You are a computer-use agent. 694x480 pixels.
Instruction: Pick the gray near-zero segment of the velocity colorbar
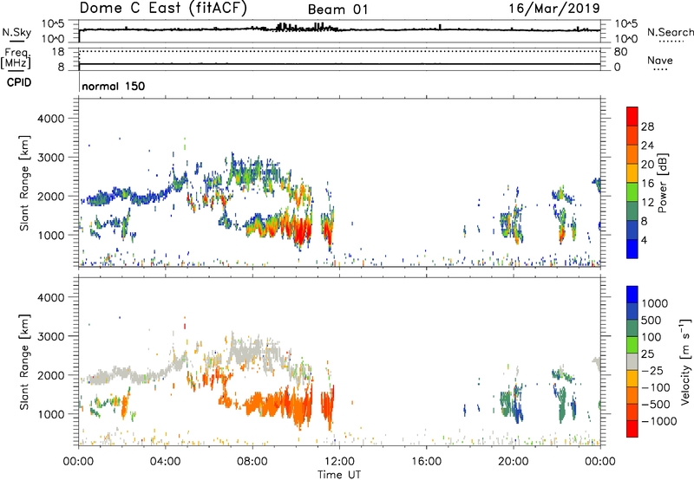(x=632, y=361)
